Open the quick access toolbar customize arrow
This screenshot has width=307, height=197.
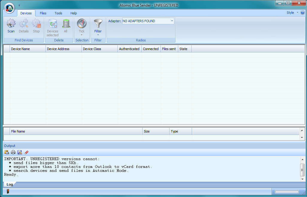pyautogui.click(x=19, y=5)
